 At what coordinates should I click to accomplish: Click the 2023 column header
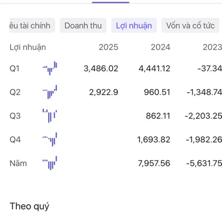(212, 47)
